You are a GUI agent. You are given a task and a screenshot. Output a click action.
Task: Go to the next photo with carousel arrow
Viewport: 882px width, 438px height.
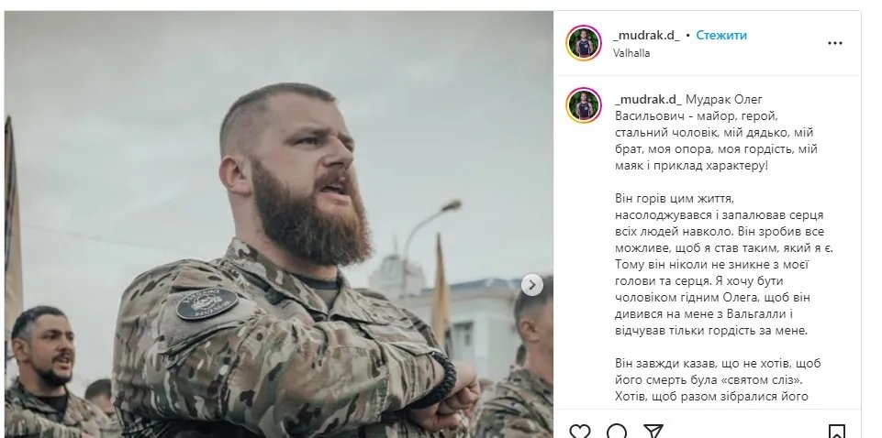coord(532,285)
